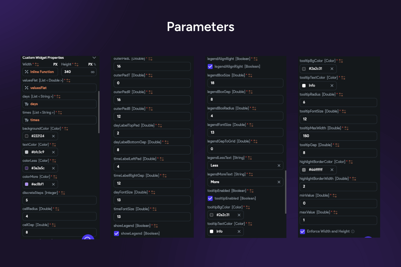The image size is (401, 267).
Task: Disable the tooltipEnabled checkbox
Action: pos(210,198)
